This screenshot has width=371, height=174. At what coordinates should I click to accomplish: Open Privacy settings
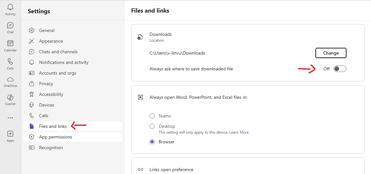pyautogui.click(x=46, y=84)
